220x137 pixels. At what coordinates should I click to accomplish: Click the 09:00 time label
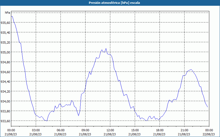pyautogui.click(x=85, y=130)
